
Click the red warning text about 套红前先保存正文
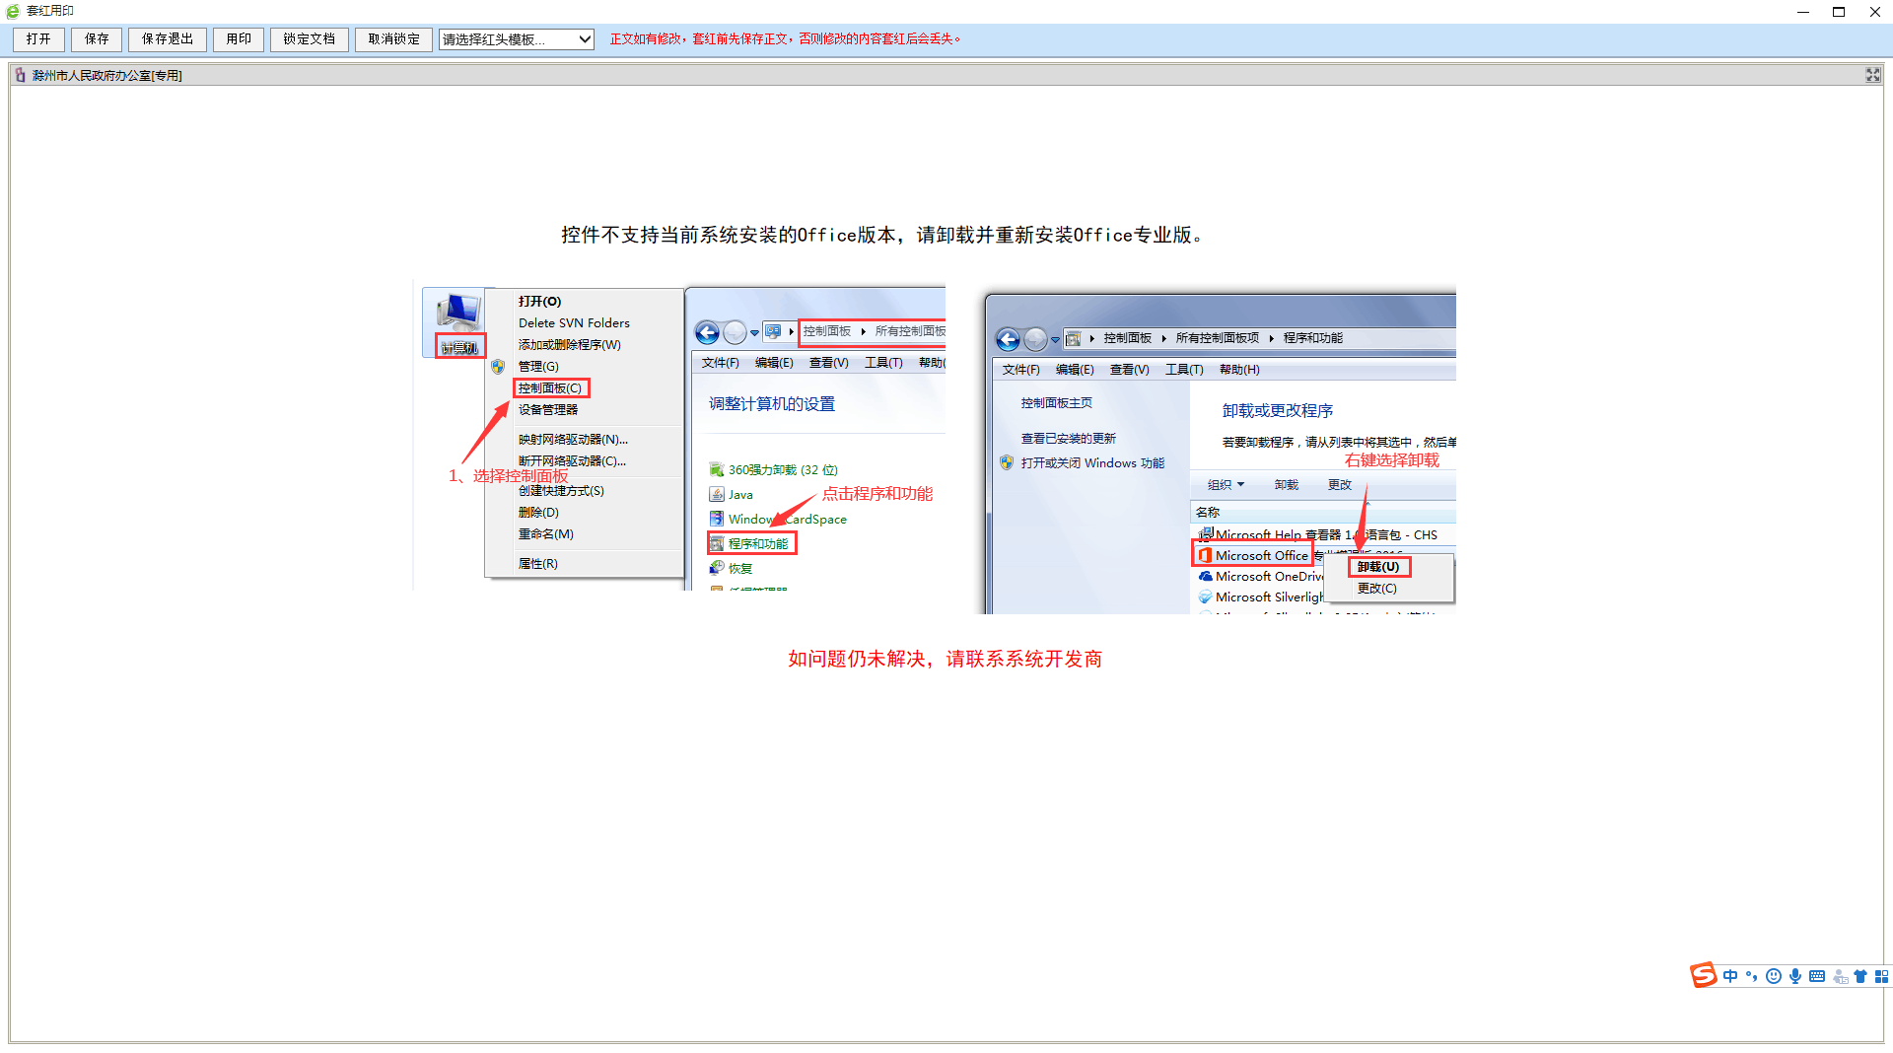point(785,39)
